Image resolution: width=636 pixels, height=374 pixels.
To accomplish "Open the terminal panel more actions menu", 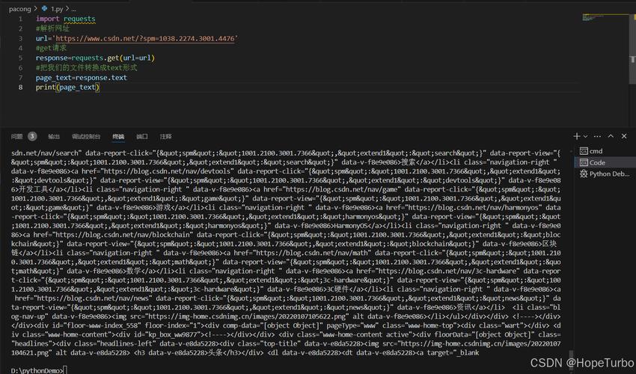I will [597, 136].
